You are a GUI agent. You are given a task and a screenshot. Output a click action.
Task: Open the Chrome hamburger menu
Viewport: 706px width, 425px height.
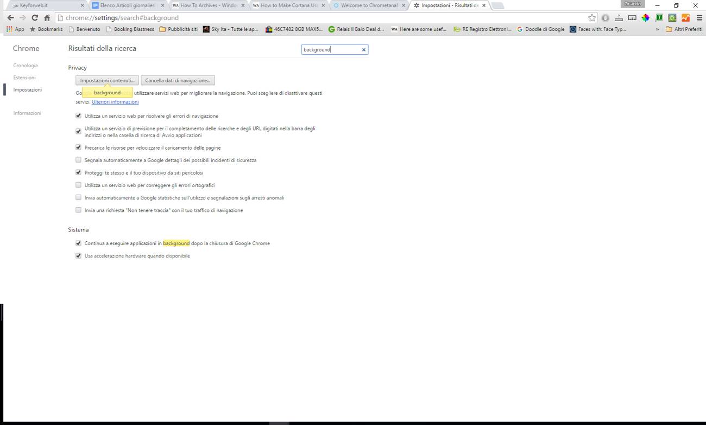pos(699,18)
